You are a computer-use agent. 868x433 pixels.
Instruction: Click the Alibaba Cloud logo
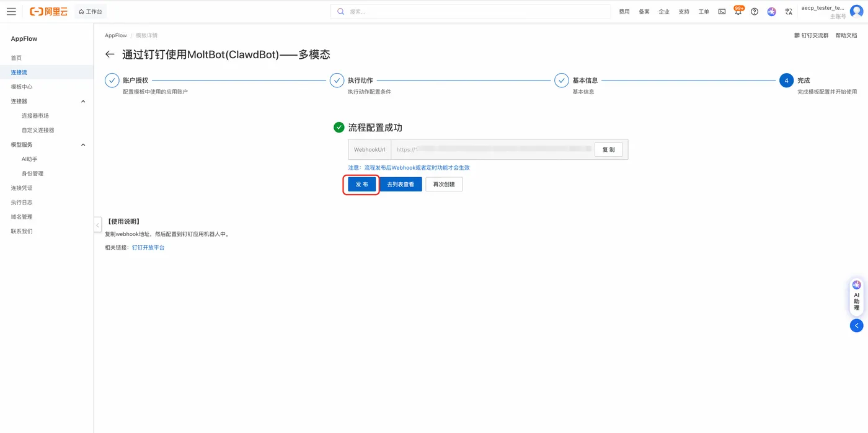coord(48,11)
